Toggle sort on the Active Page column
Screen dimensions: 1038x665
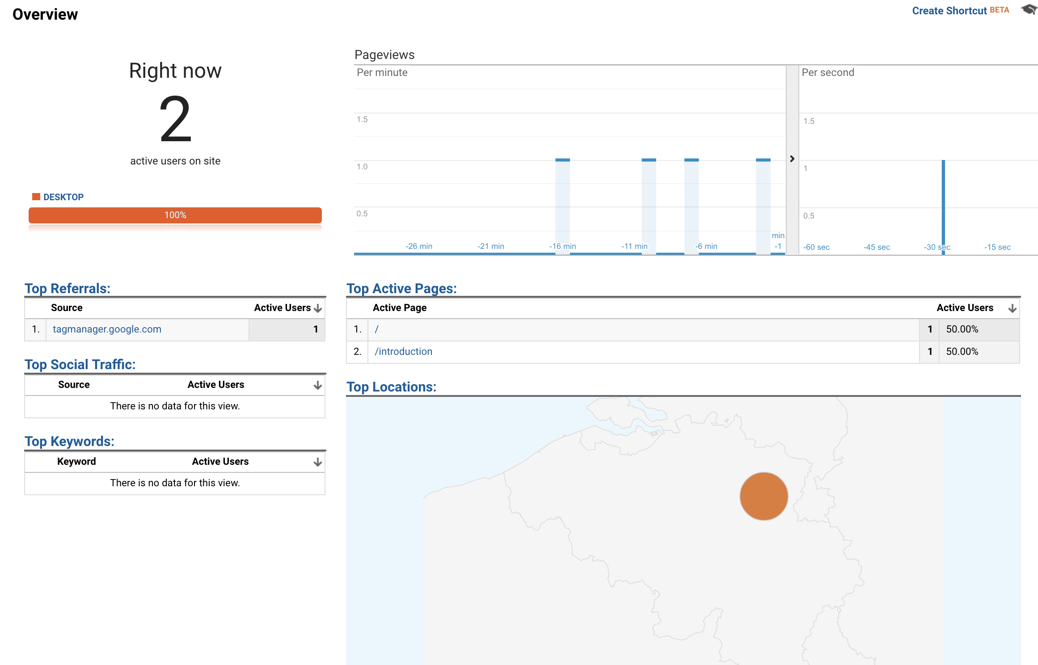pyautogui.click(x=399, y=307)
